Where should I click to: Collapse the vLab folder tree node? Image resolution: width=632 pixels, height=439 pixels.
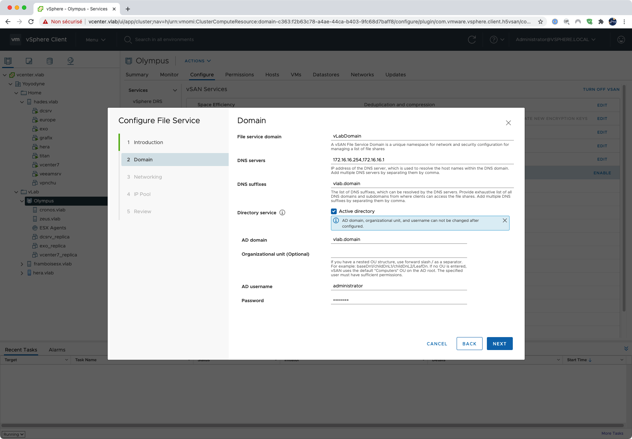pyautogui.click(x=16, y=192)
